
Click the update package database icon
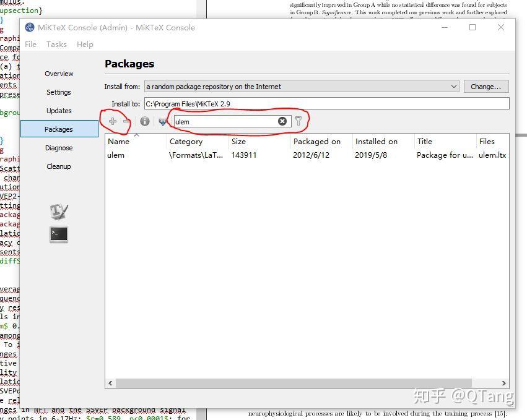pyautogui.click(x=163, y=121)
